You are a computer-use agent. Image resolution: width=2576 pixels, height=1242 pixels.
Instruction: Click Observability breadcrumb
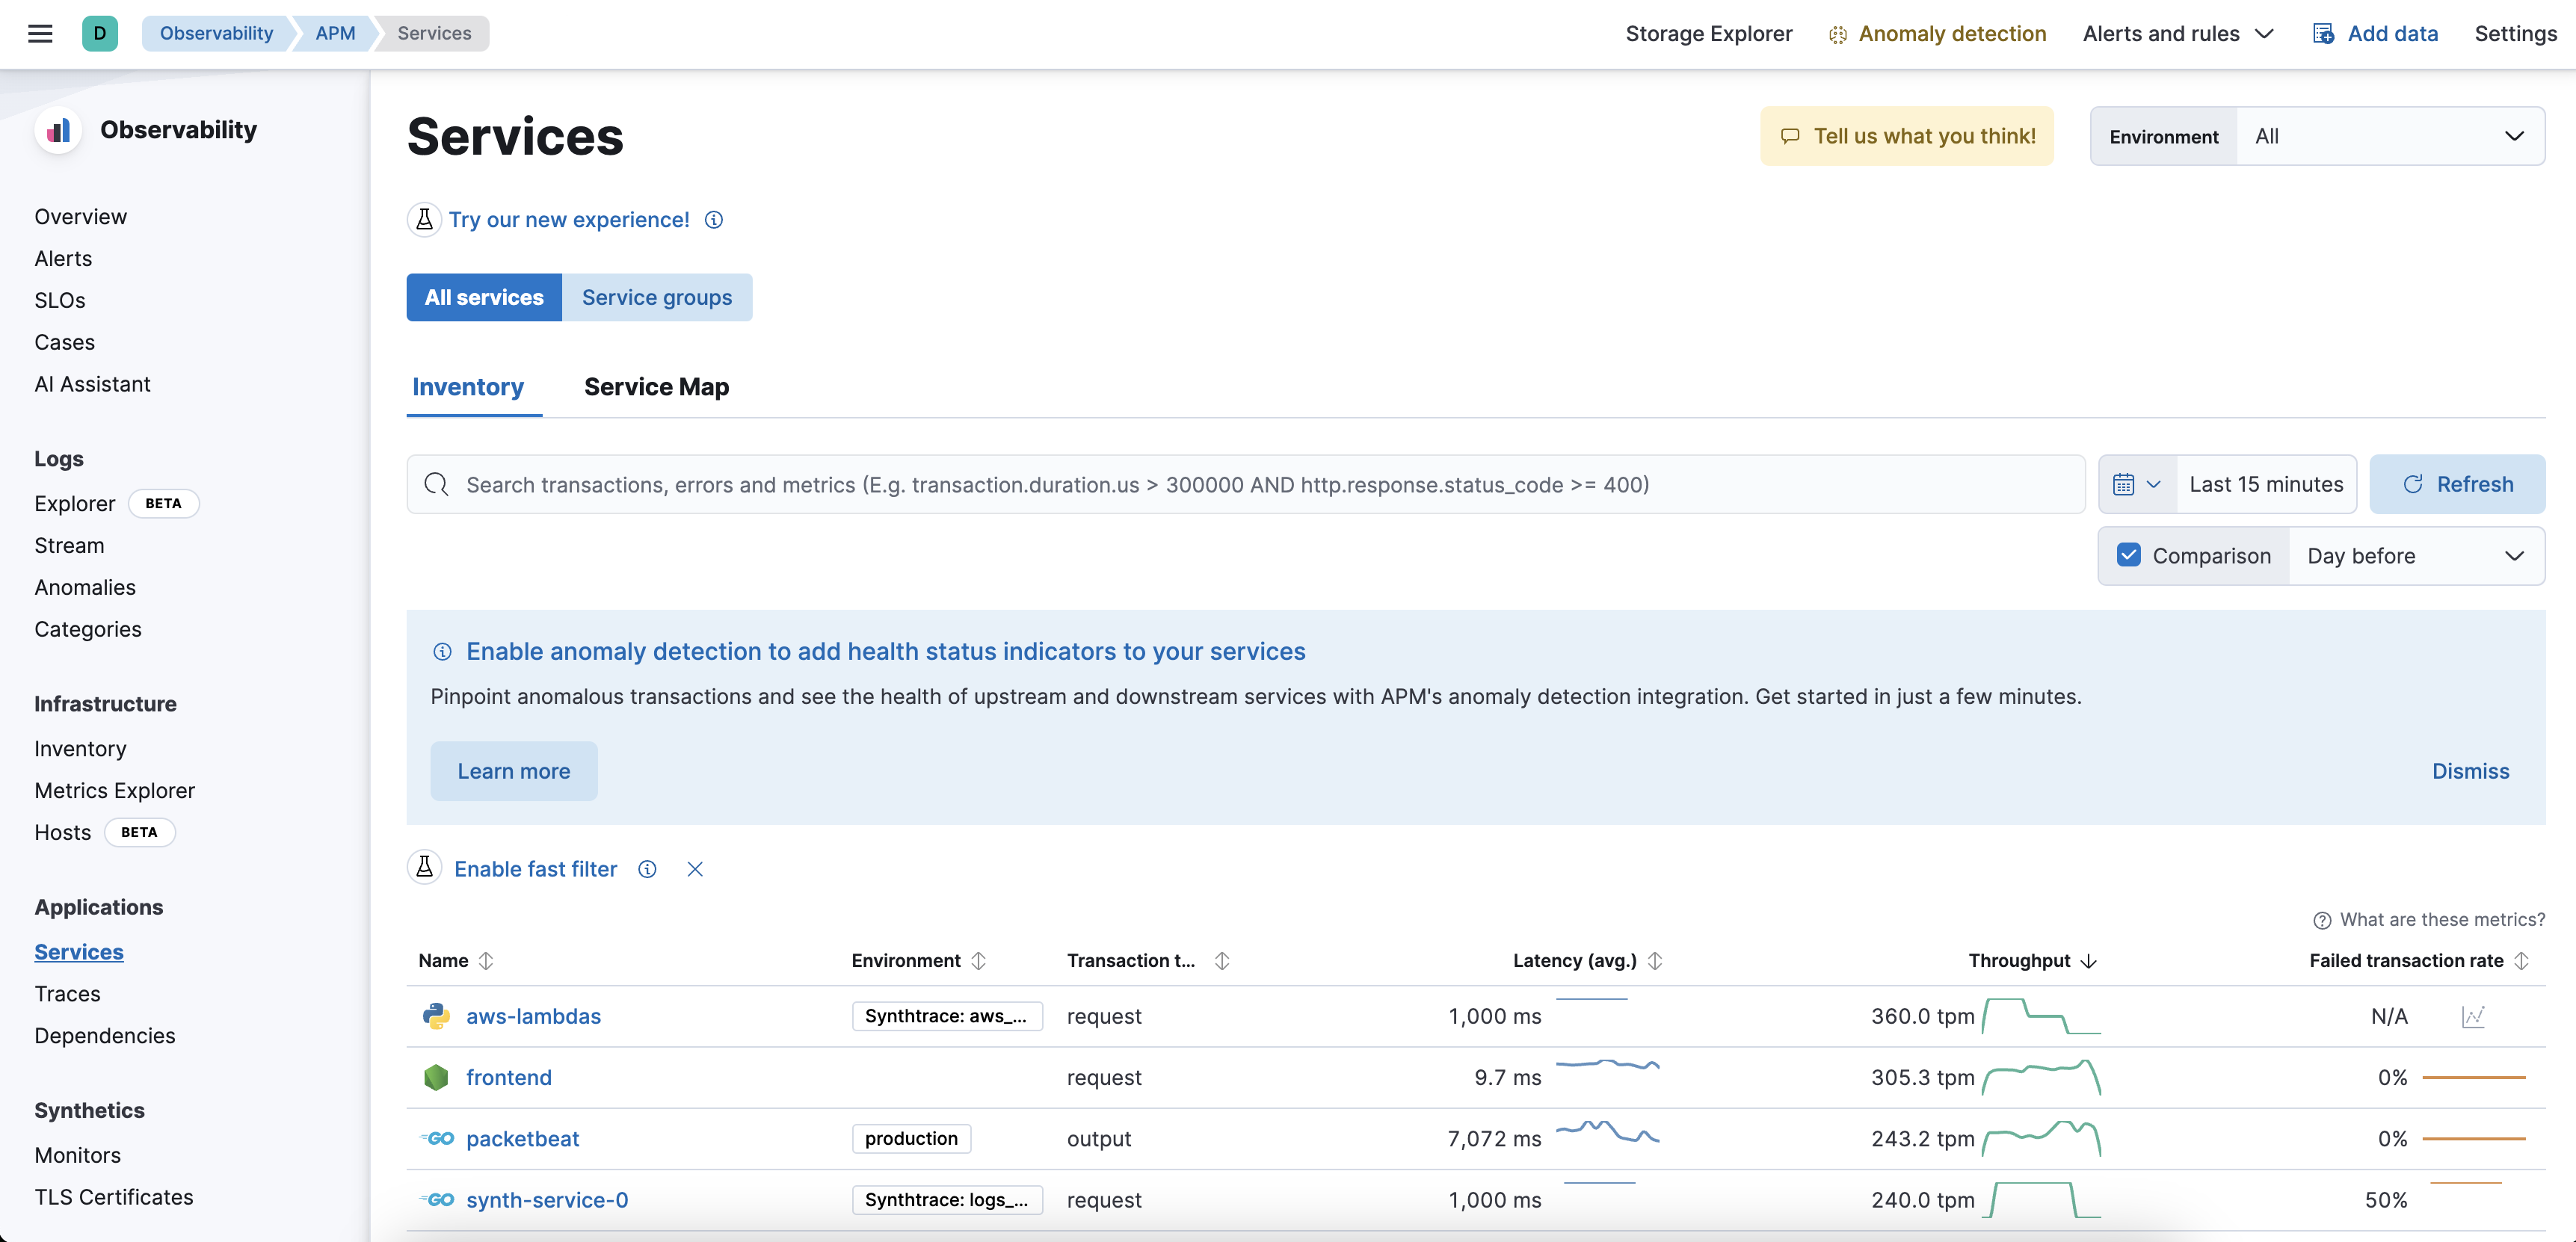(x=216, y=33)
